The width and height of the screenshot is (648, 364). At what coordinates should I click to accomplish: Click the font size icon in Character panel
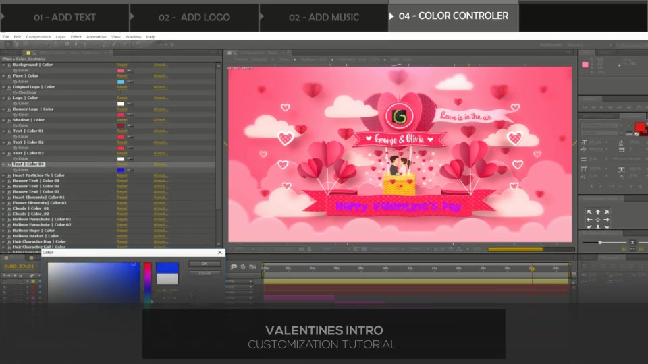584,142
